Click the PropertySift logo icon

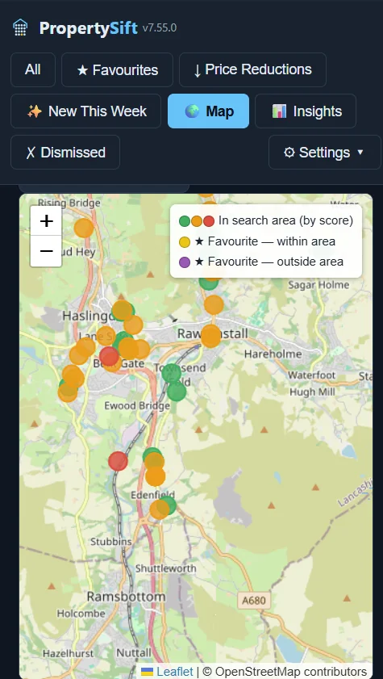tap(20, 28)
